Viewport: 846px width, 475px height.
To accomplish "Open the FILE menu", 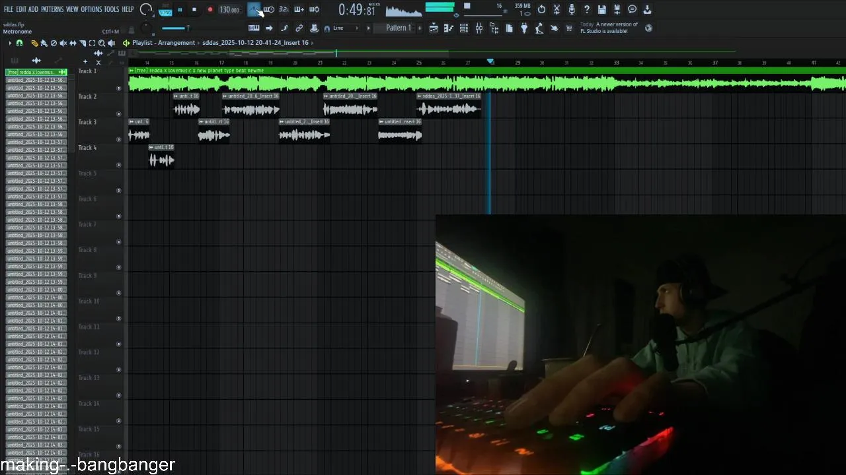I will pos(9,9).
